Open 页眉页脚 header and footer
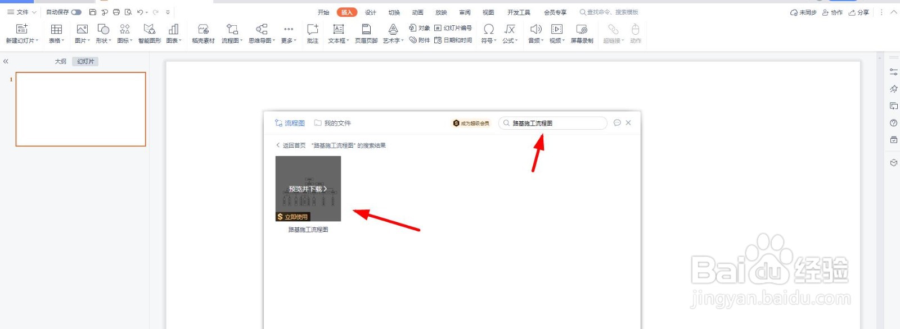This screenshot has height=329, width=900. click(366, 33)
